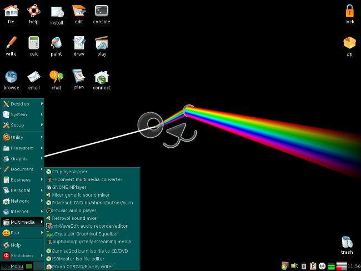Expand the Document submenu
This screenshot has height=271, width=361.
click(x=23, y=169)
